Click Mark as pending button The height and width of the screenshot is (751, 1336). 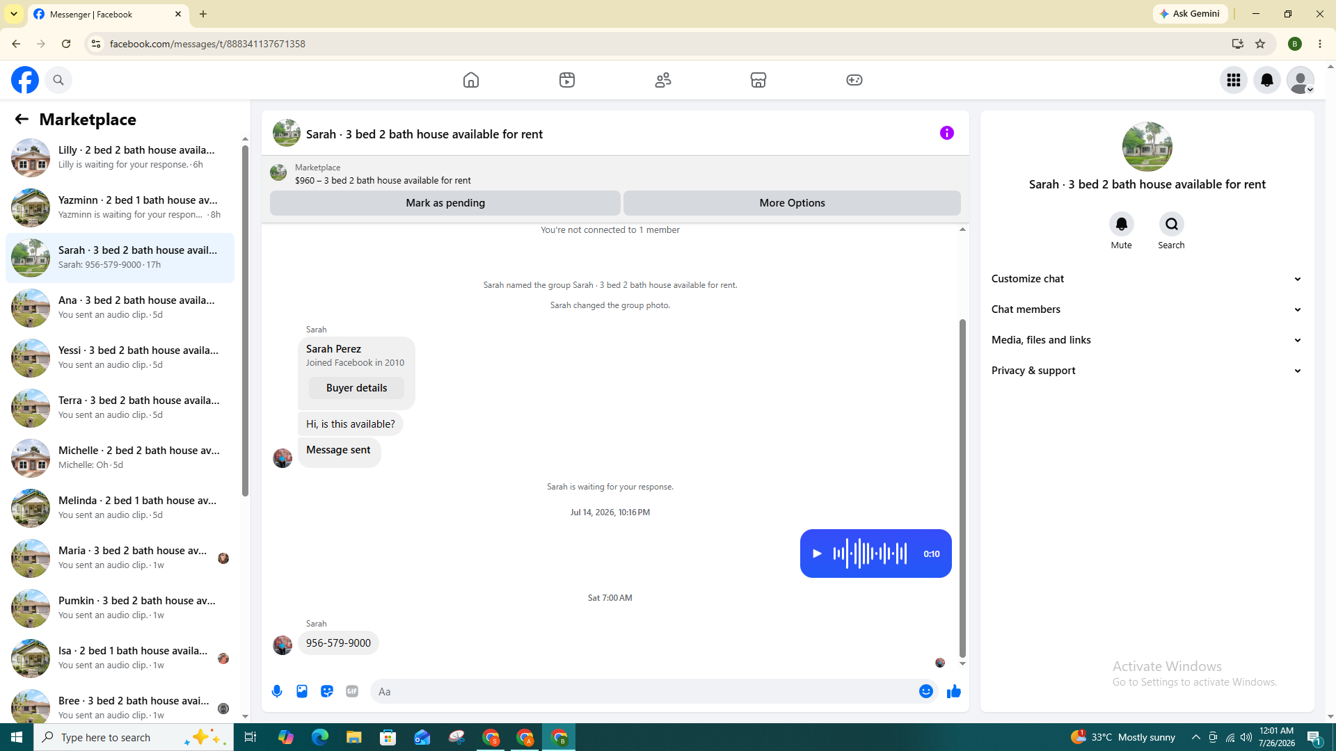click(x=445, y=203)
